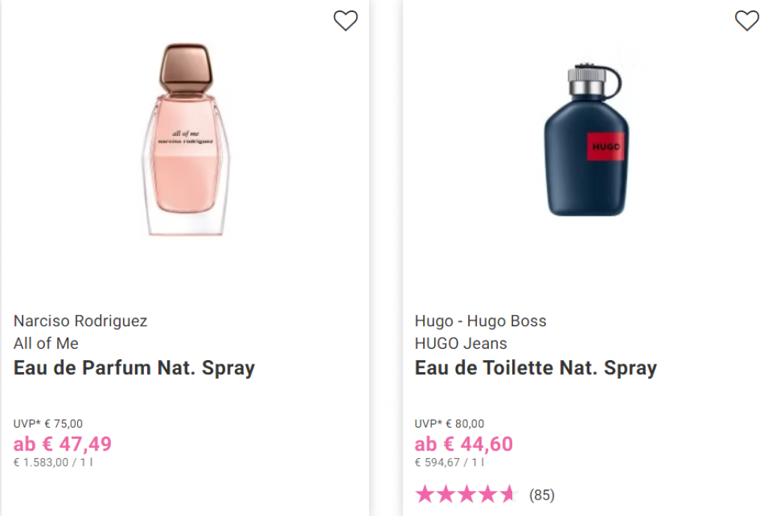
Task: Add Narciso Rodriguez All of Me to wishlist
Action: tap(346, 20)
